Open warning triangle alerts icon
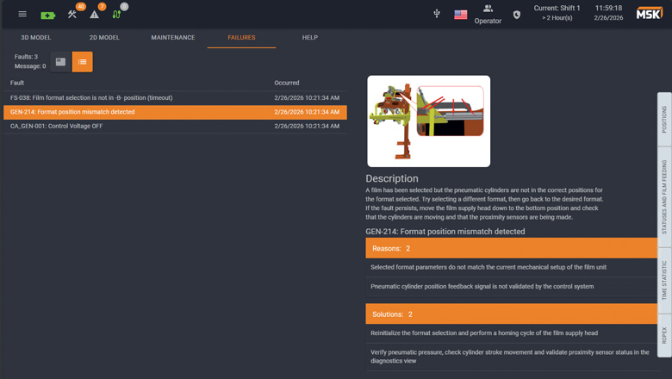This screenshot has width=672, height=379. click(x=95, y=15)
